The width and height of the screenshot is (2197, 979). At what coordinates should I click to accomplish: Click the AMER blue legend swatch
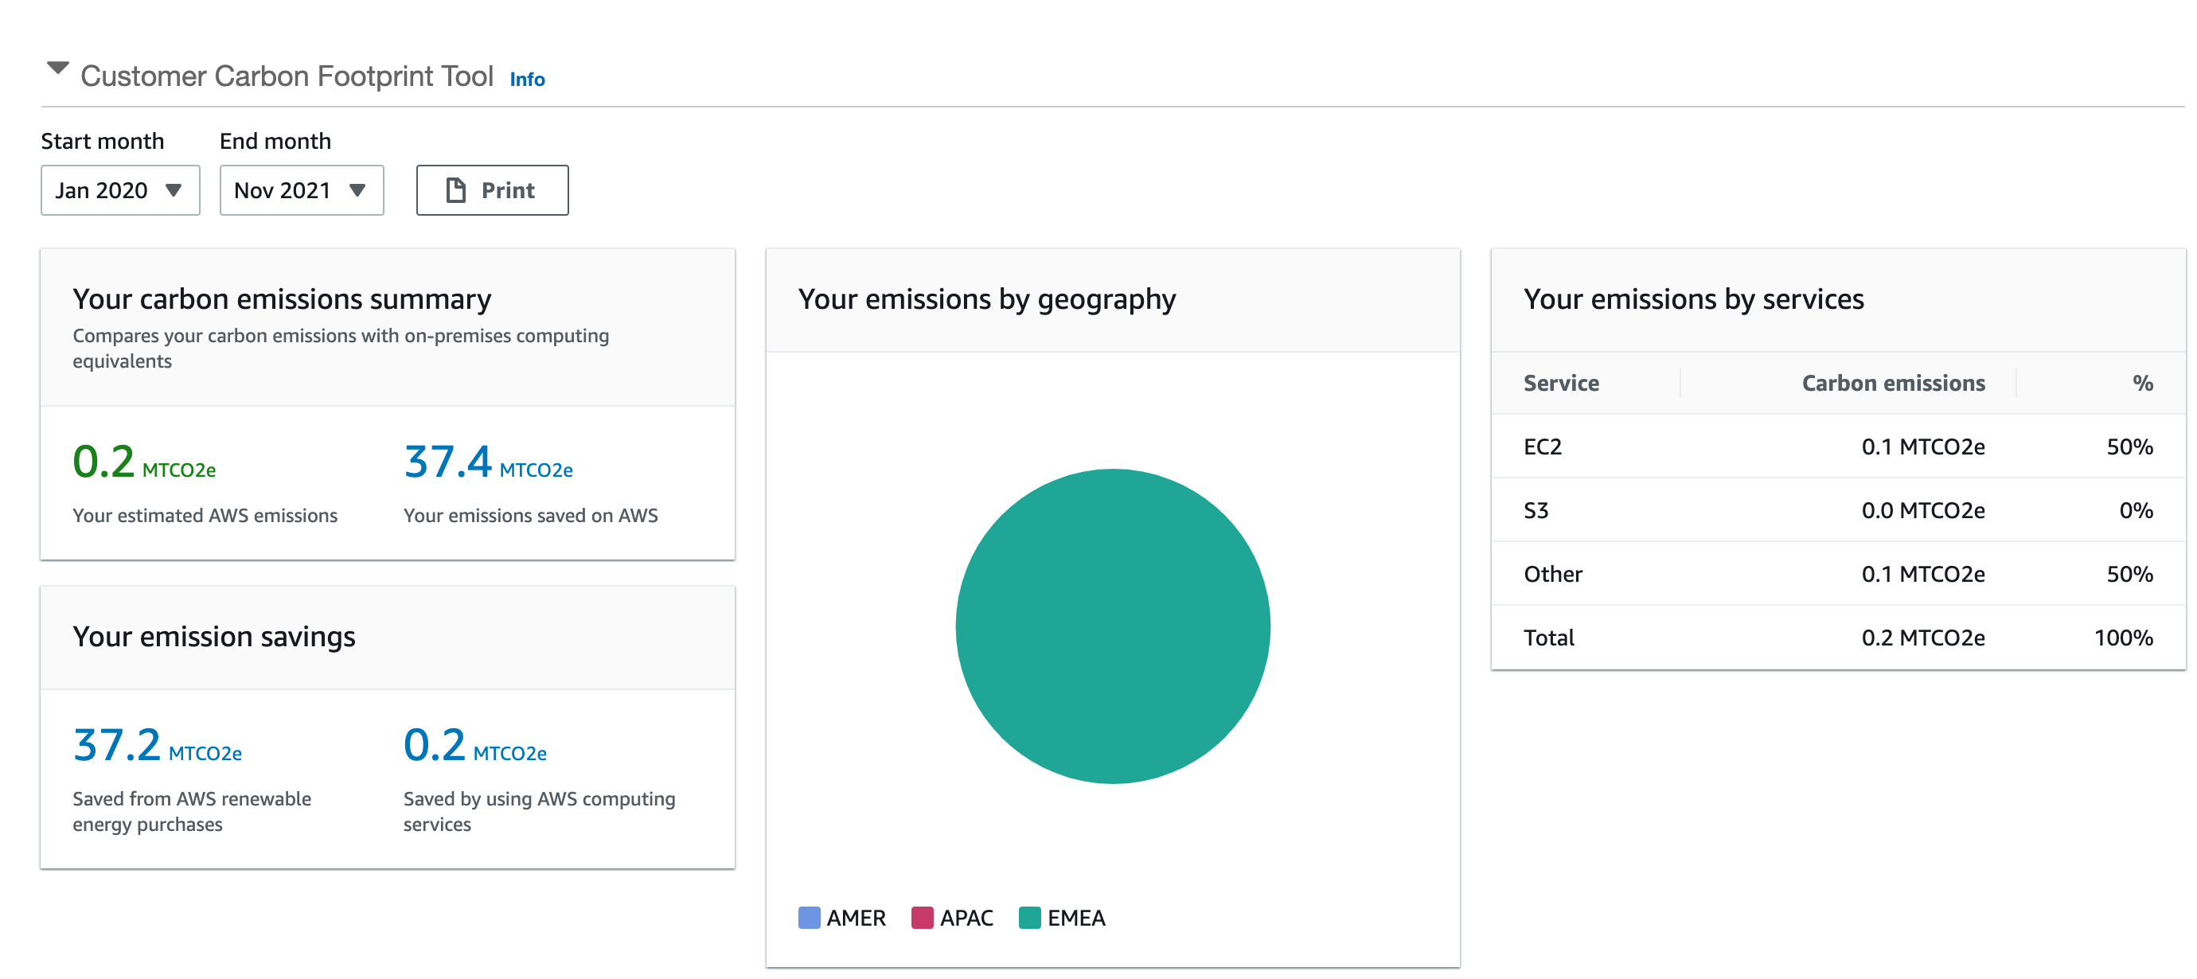[809, 919]
